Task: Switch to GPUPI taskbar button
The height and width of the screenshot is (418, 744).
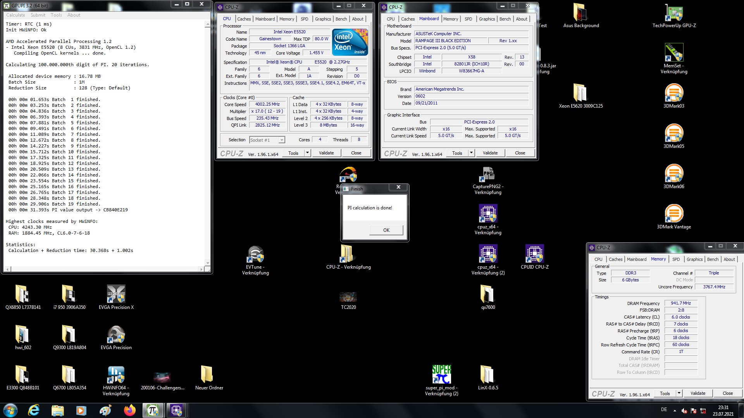Action: pos(153,410)
